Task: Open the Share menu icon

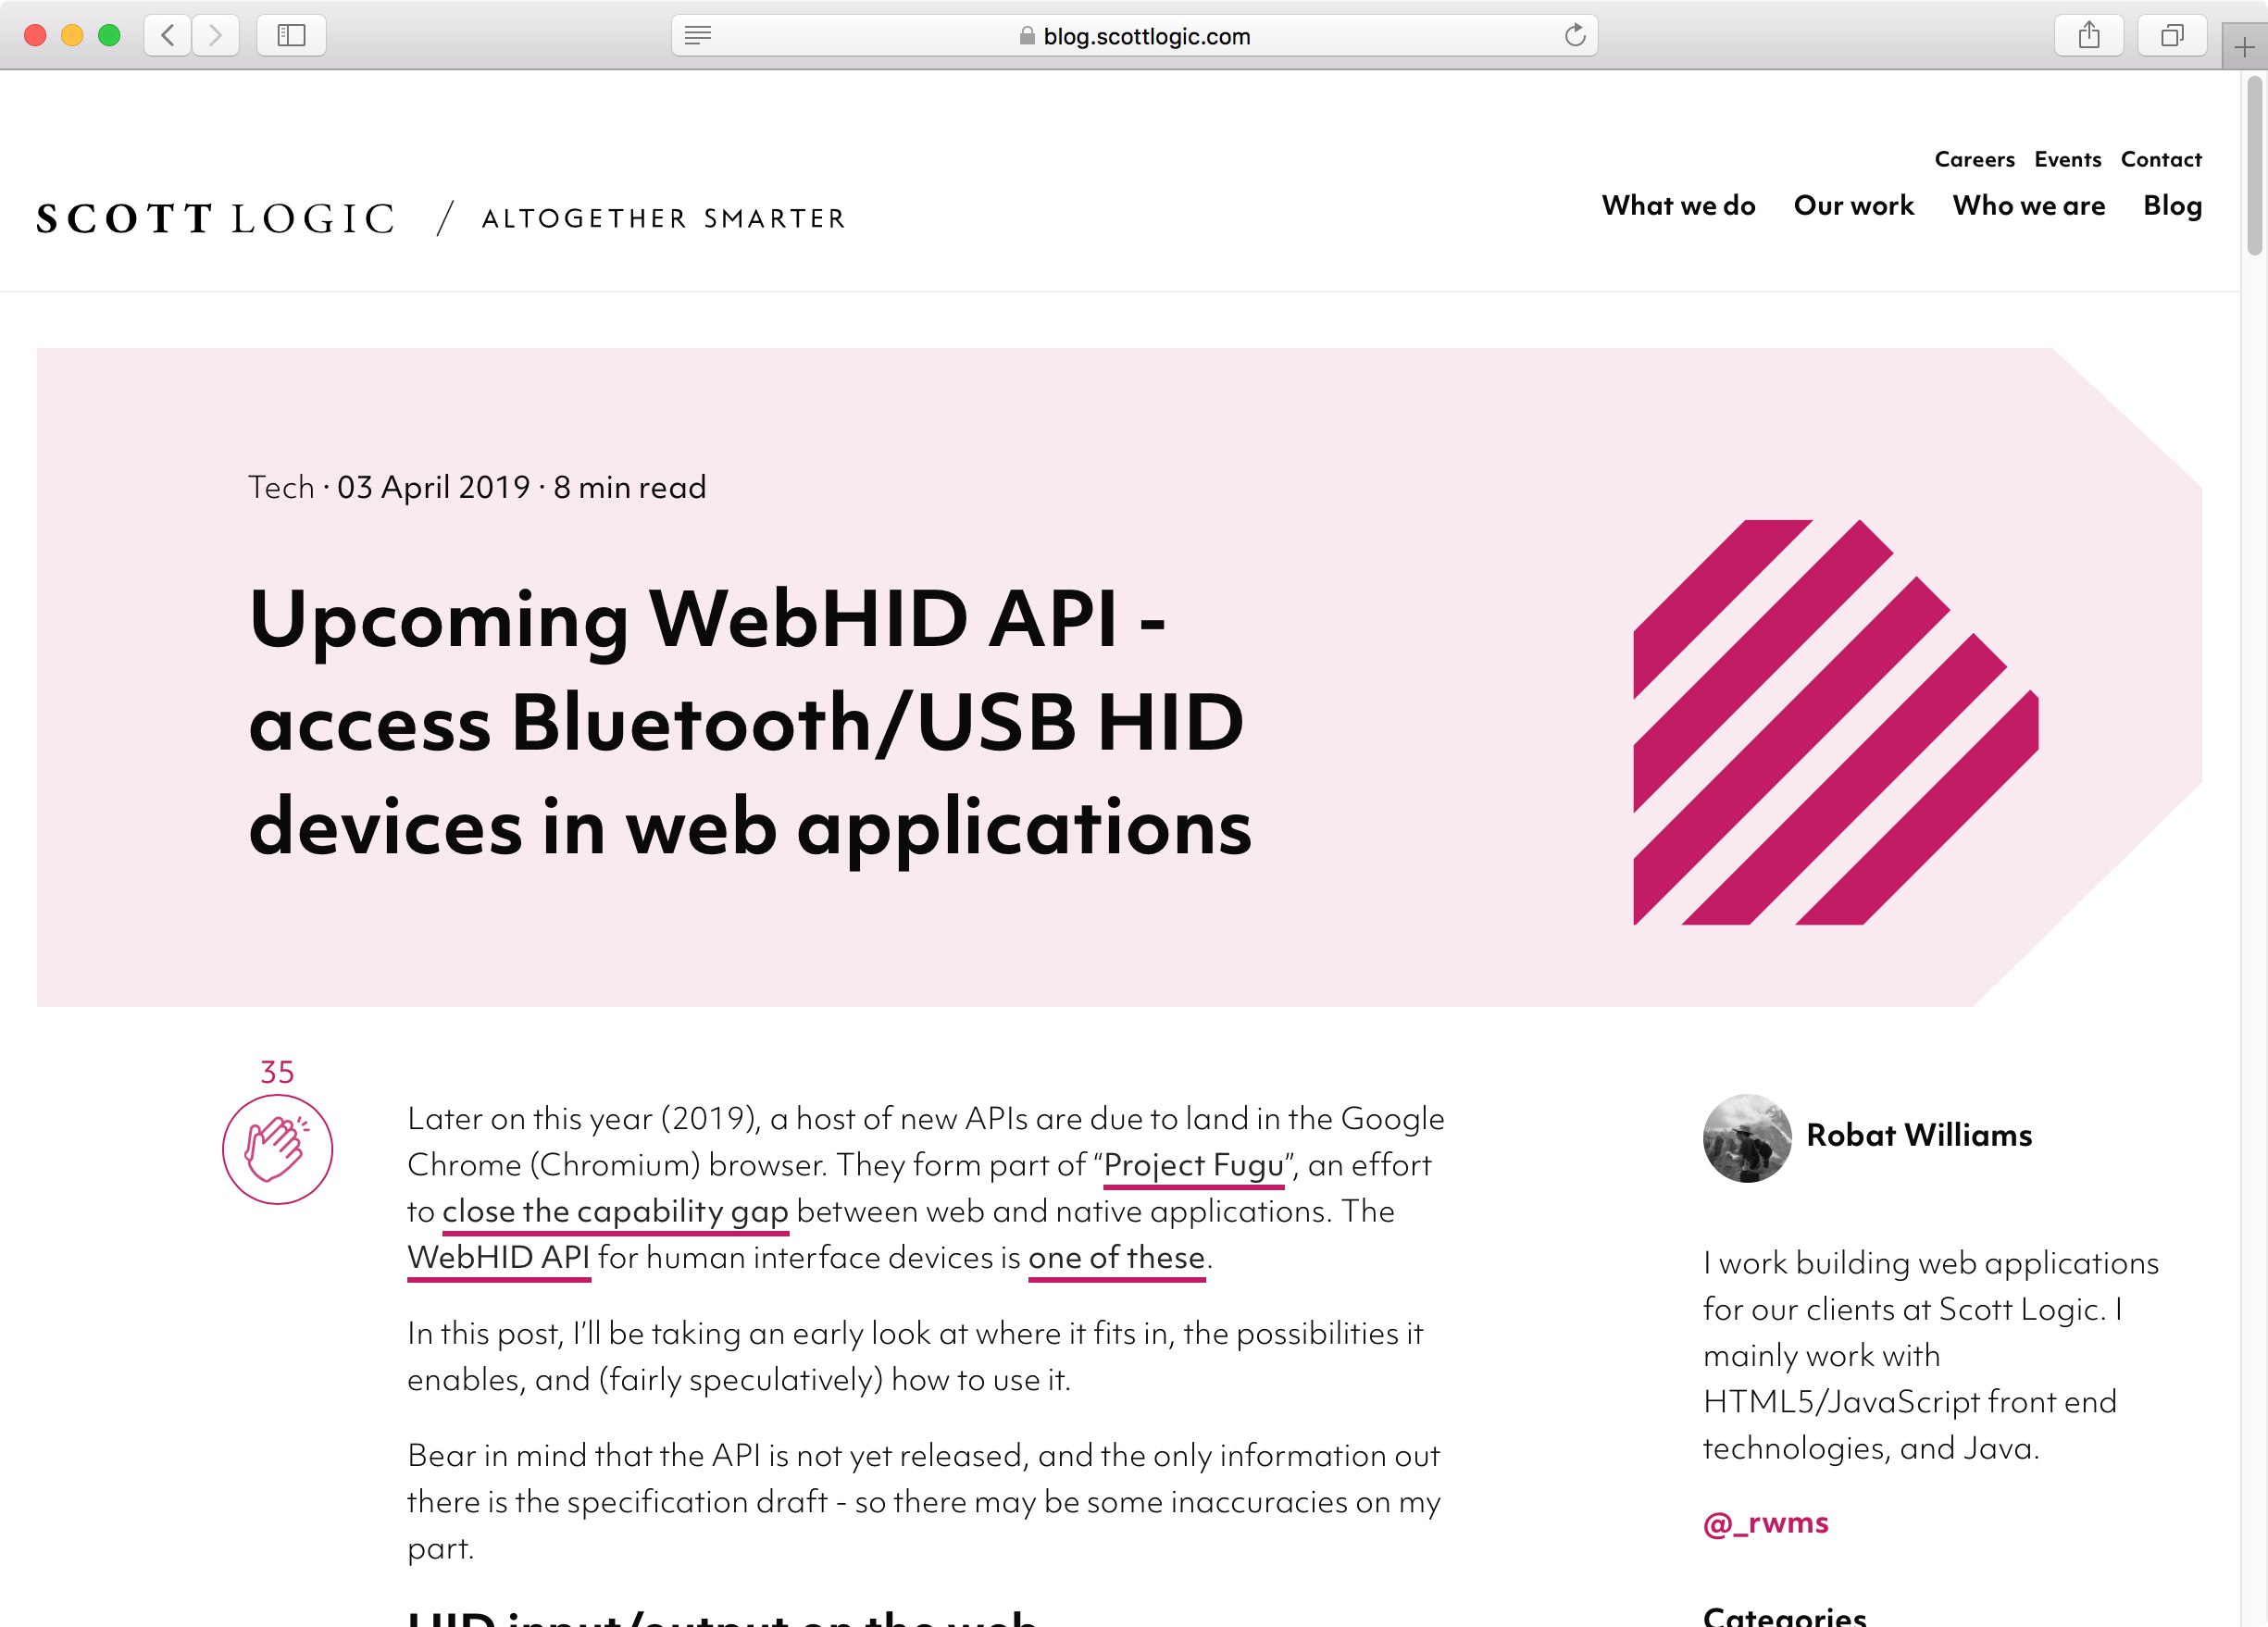Action: point(2089,36)
